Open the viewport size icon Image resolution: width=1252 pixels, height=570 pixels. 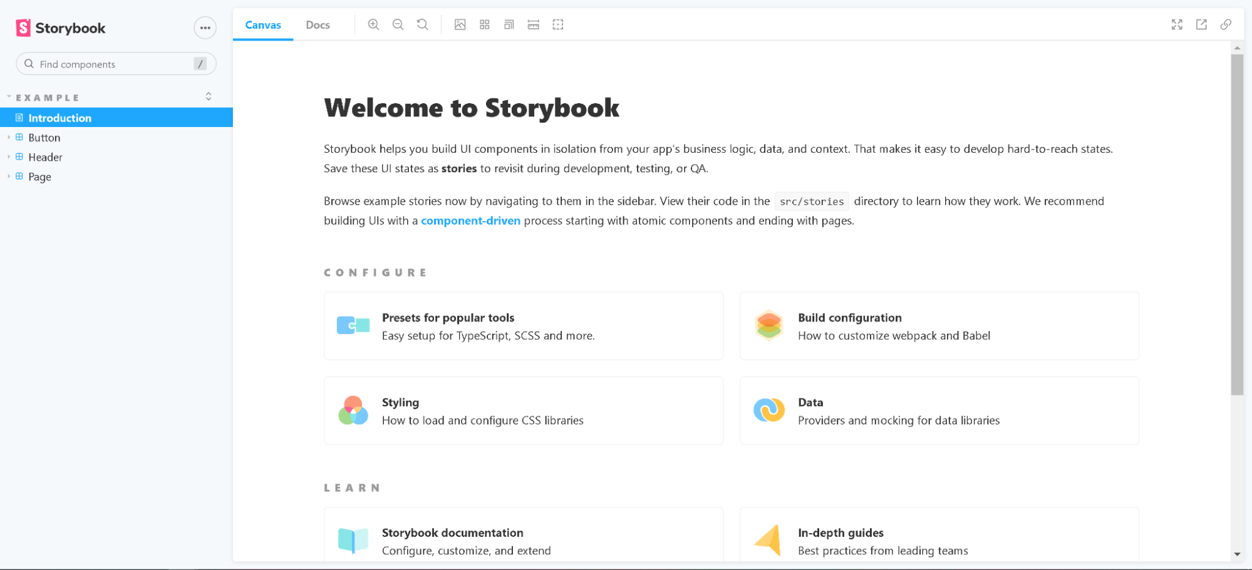(x=509, y=24)
